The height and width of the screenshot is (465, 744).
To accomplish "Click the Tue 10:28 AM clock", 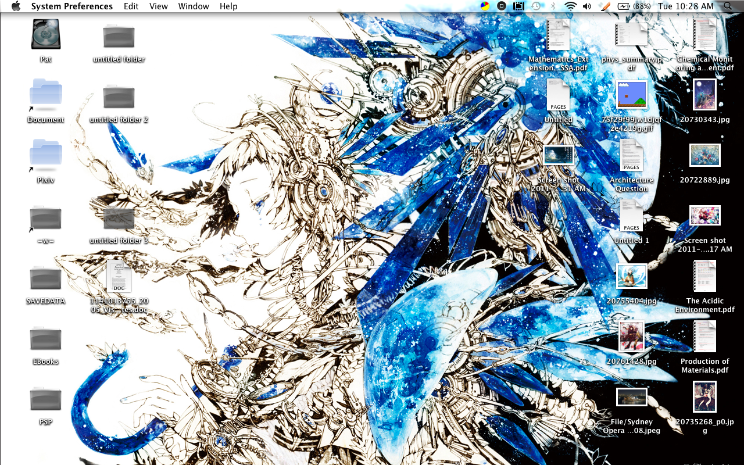I will pyautogui.click(x=685, y=6).
